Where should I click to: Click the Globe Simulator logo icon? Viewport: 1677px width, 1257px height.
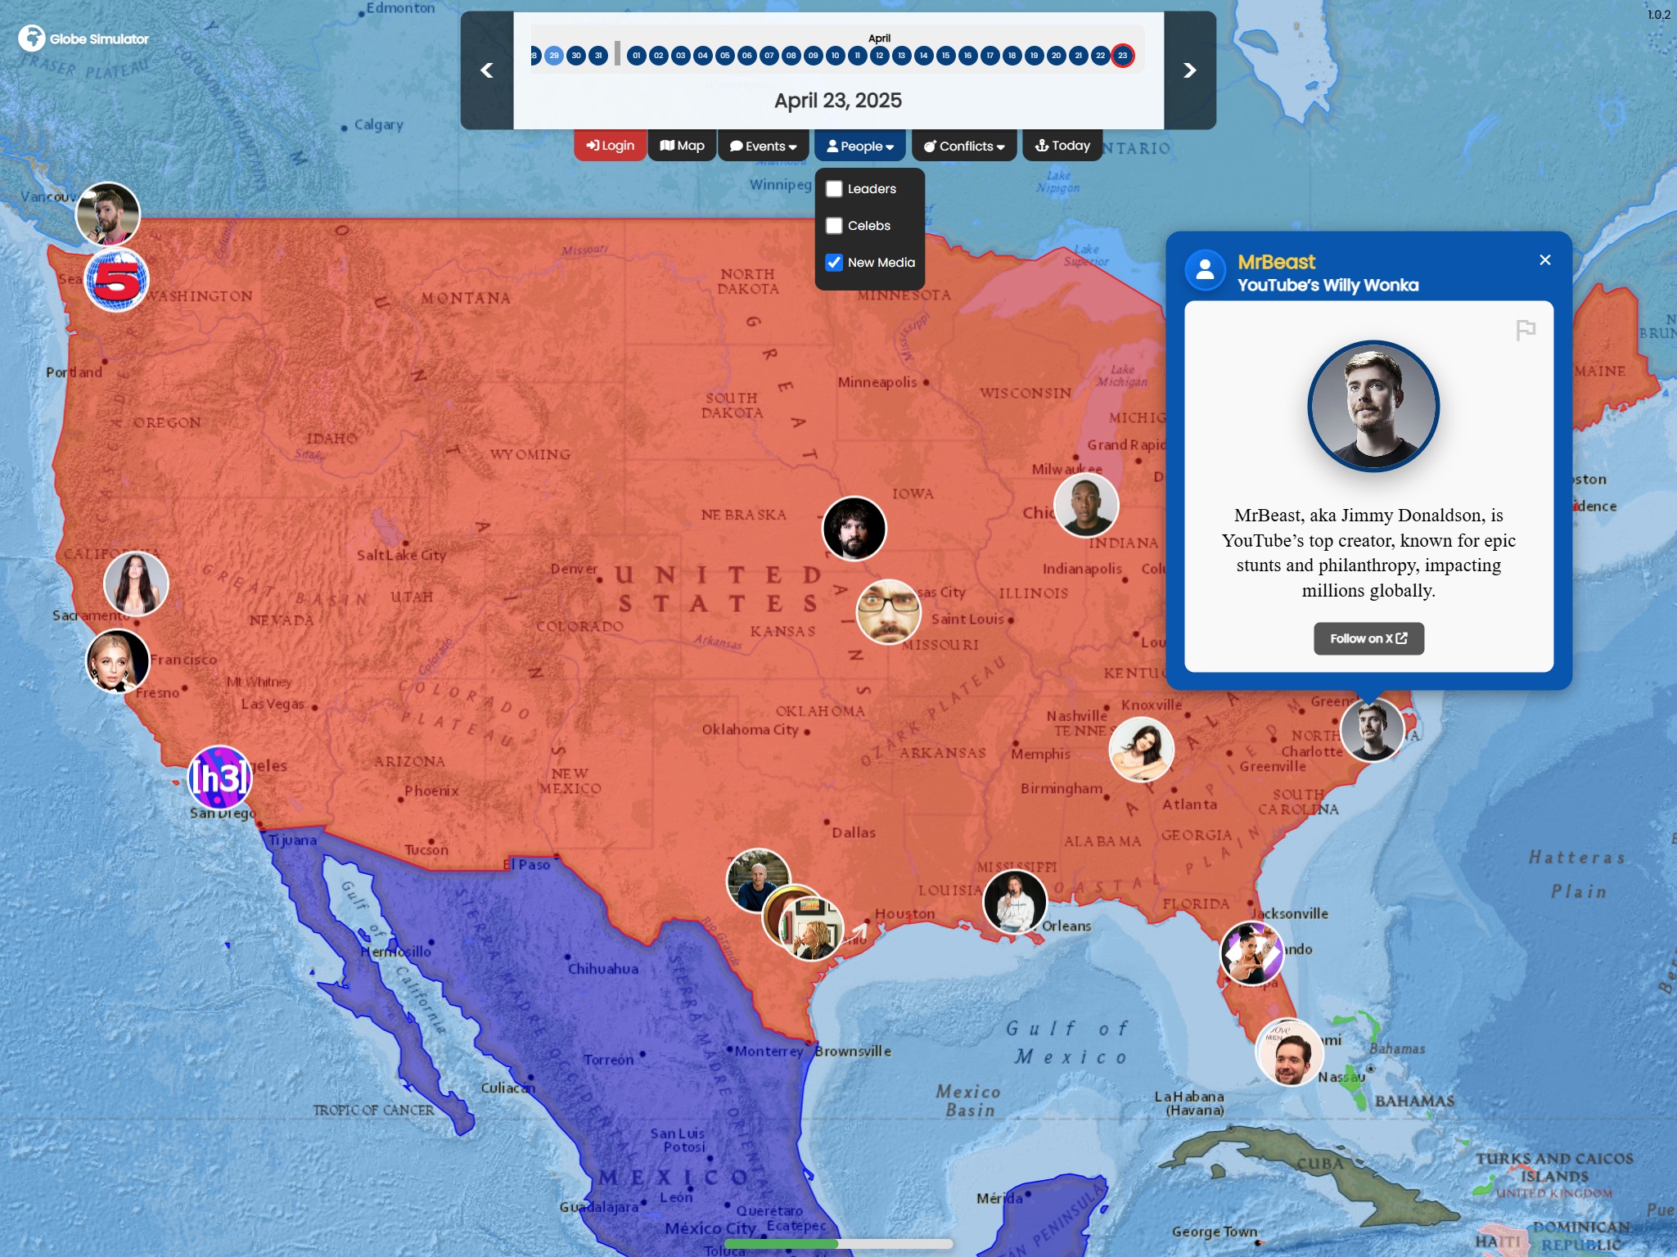31,38
